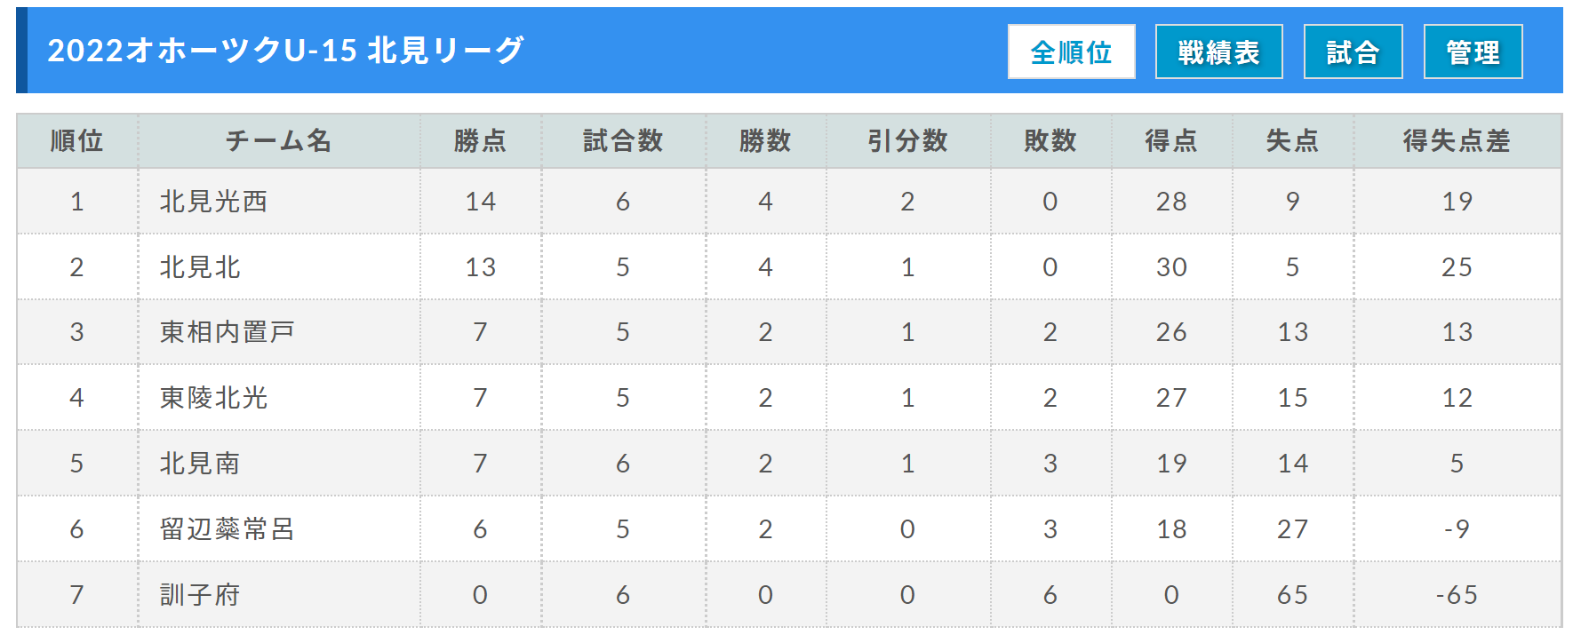Switch to the 戦績表 tab
The height and width of the screenshot is (635, 1573).
click(x=1218, y=52)
